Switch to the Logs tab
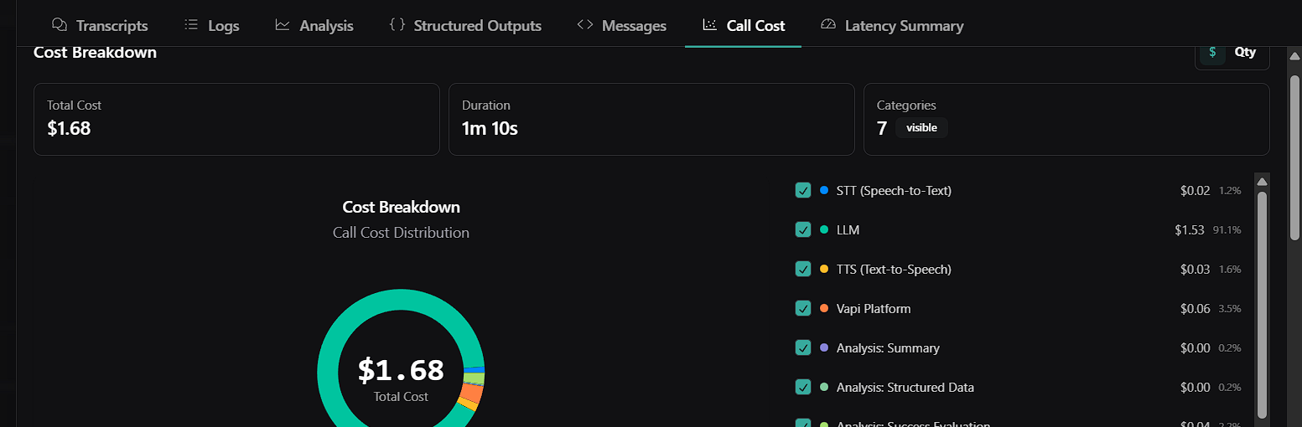 click(212, 25)
